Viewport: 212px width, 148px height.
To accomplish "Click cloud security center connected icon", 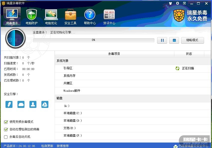I will tap(175, 146).
